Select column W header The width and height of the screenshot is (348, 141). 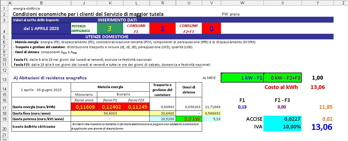(242, 3)
